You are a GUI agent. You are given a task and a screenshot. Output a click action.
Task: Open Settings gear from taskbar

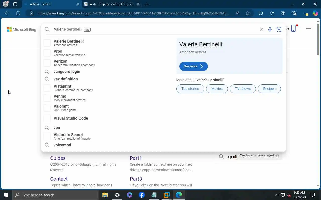(x=117, y=195)
